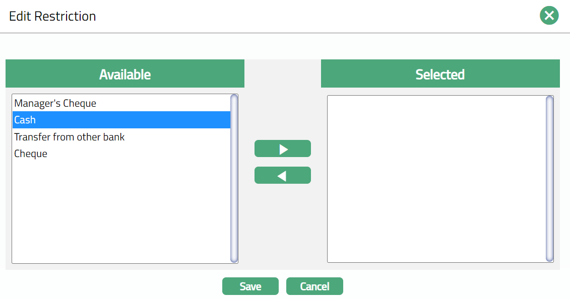Click the Edit Restriction title text
The width and height of the screenshot is (570, 299).
[52, 16]
